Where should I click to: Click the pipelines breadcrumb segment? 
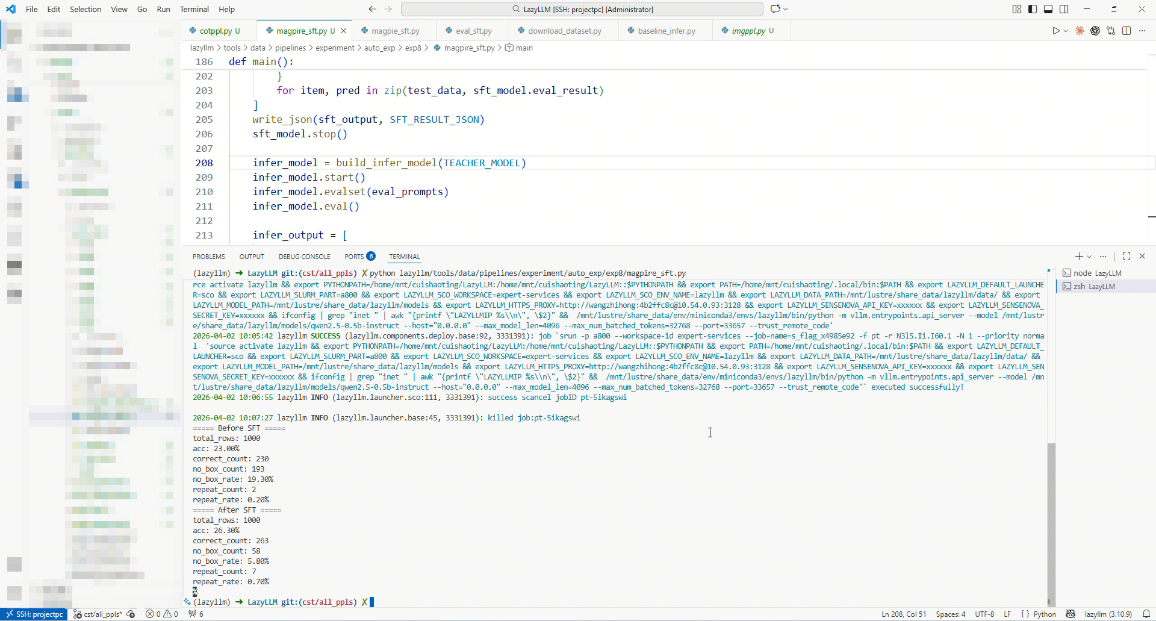tap(290, 48)
